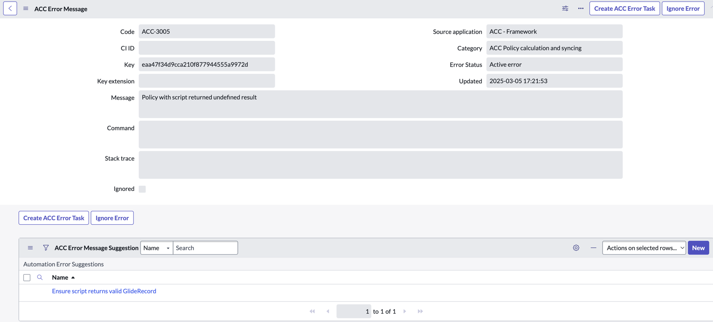The image size is (713, 322).
Task: Open Ensure script returns valid GlideRecord
Action: pyautogui.click(x=104, y=291)
